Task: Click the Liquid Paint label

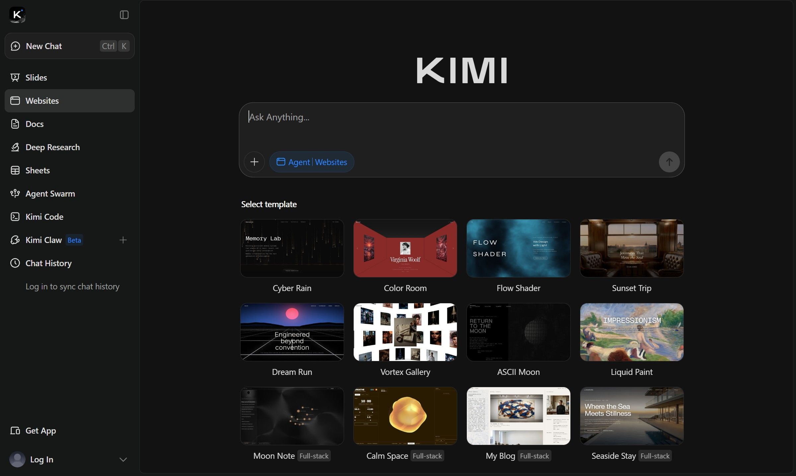Action: (x=632, y=372)
